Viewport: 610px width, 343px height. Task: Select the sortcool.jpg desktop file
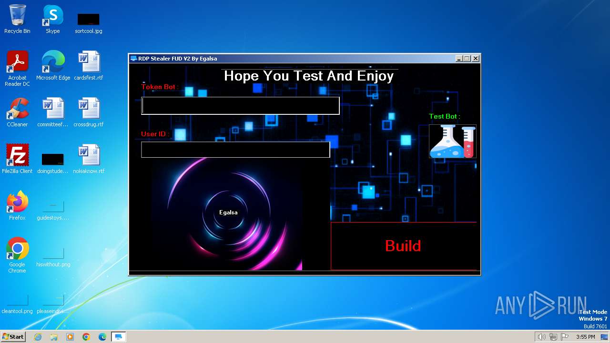point(89,23)
